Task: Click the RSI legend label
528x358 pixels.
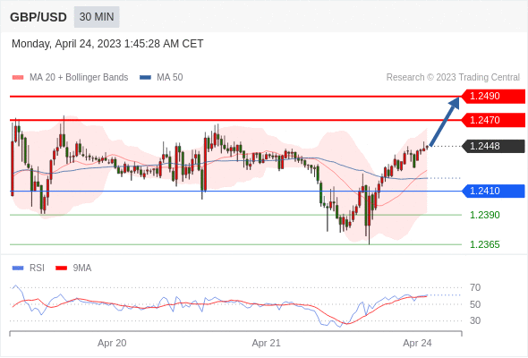Action: tap(37, 268)
